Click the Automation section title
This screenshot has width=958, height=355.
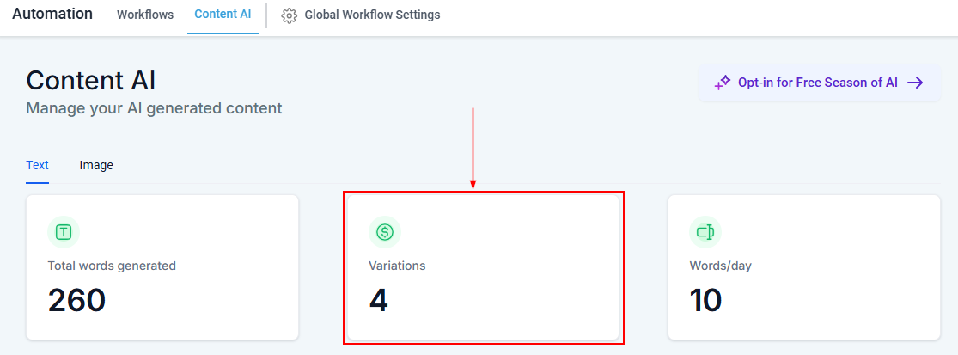pyautogui.click(x=52, y=14)
